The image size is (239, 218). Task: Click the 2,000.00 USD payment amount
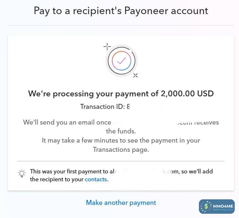click(187, 93)
